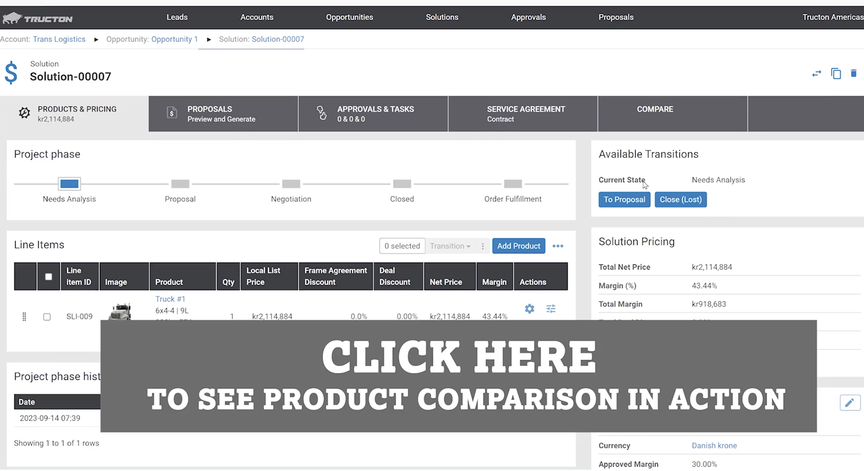Click the drag handle on SLI-009 row

click(24, 317)
